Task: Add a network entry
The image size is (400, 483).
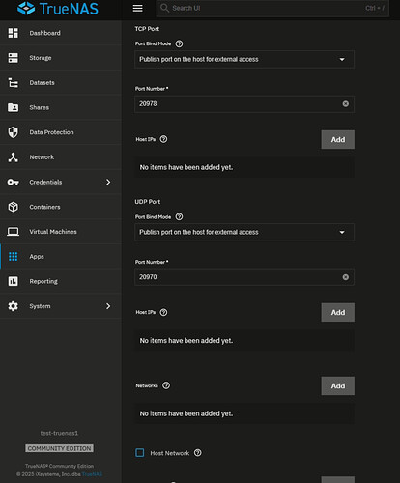Action: click(337, 385)
